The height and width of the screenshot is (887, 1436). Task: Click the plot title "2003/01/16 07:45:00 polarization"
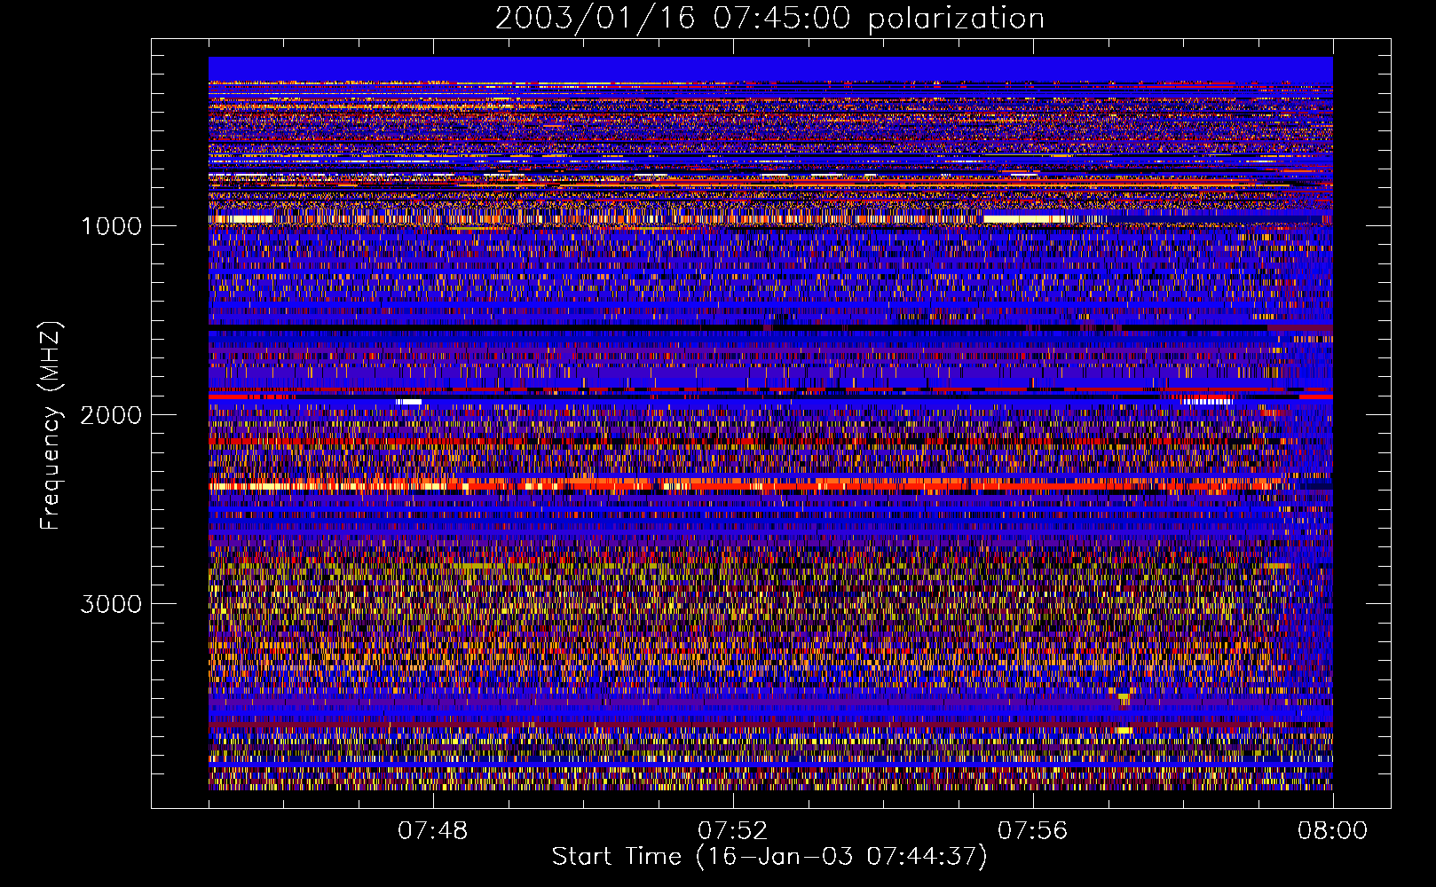coord(769,19)
